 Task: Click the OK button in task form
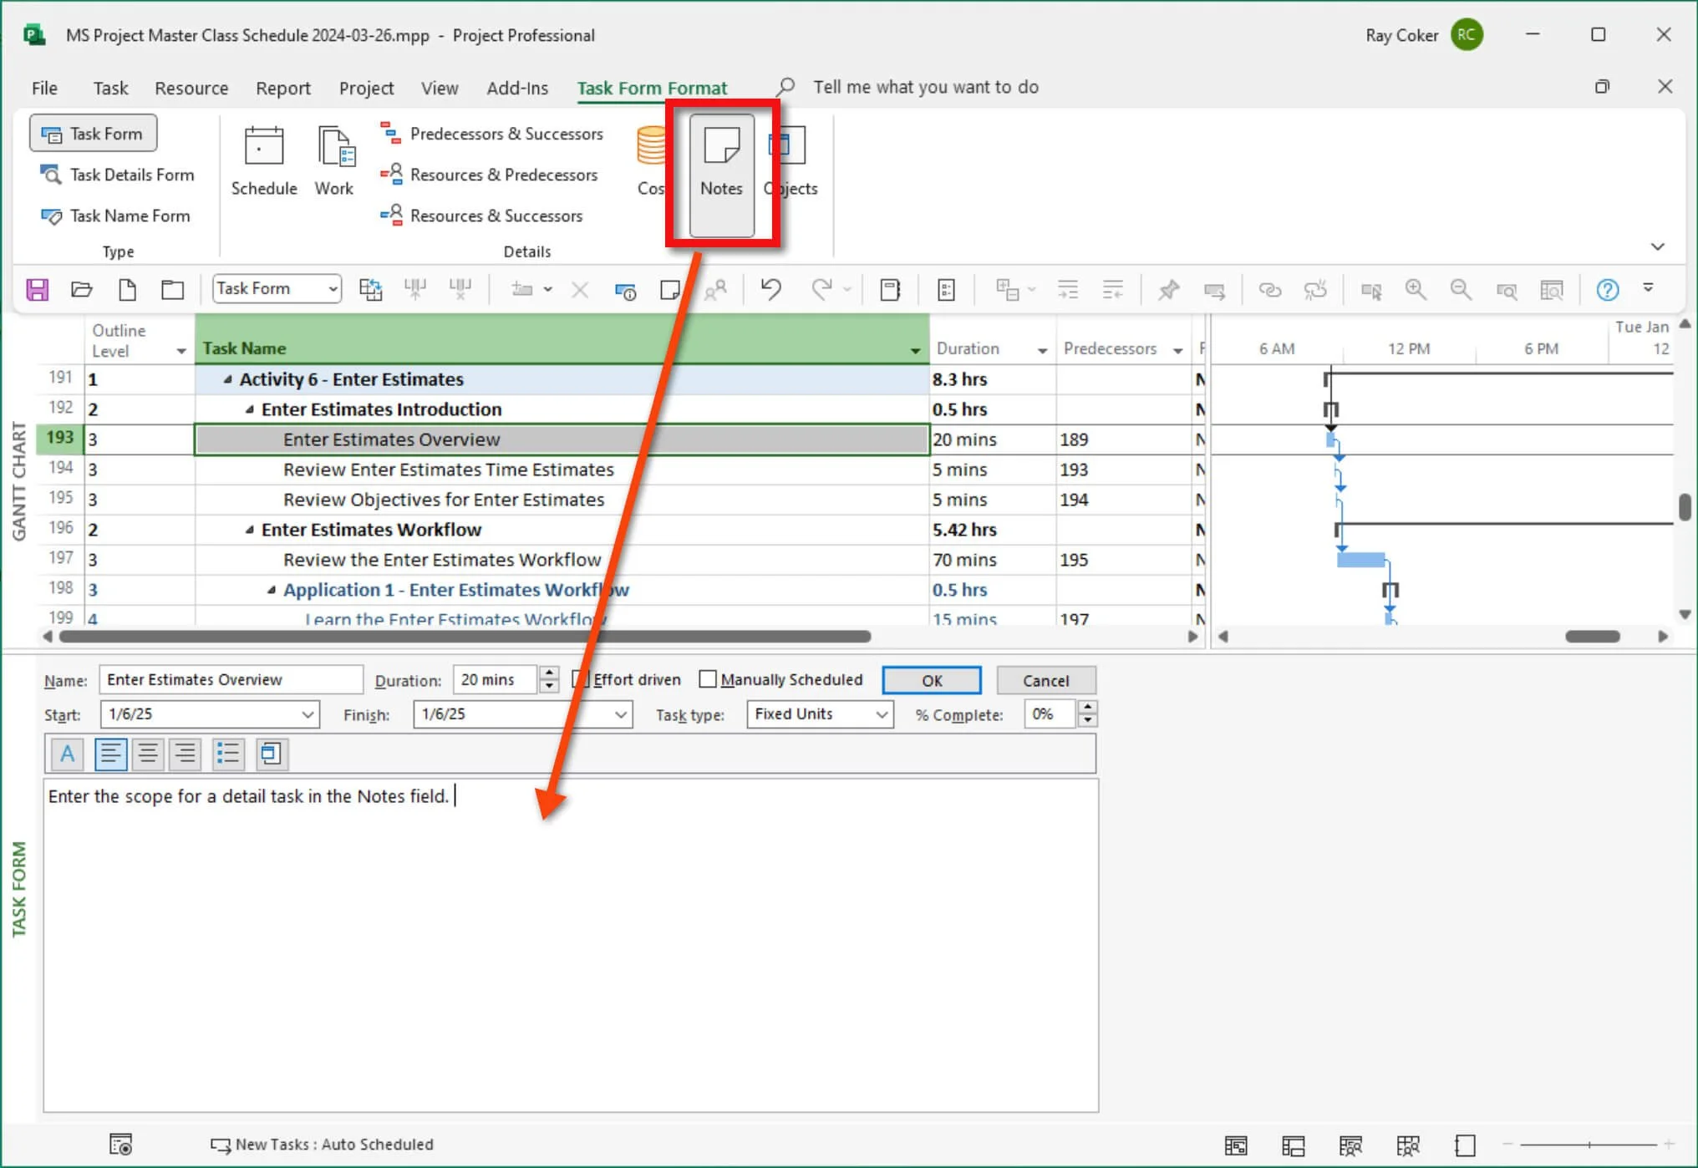pos(932,680)
